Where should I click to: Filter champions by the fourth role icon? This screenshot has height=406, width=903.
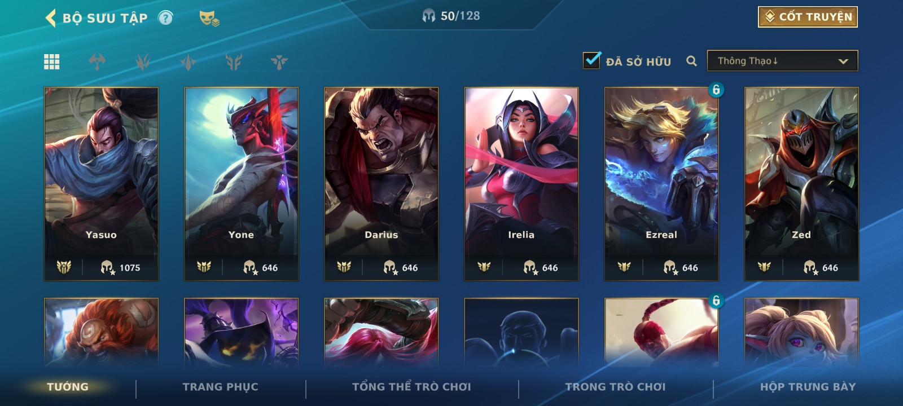click(x=234, y=61)
